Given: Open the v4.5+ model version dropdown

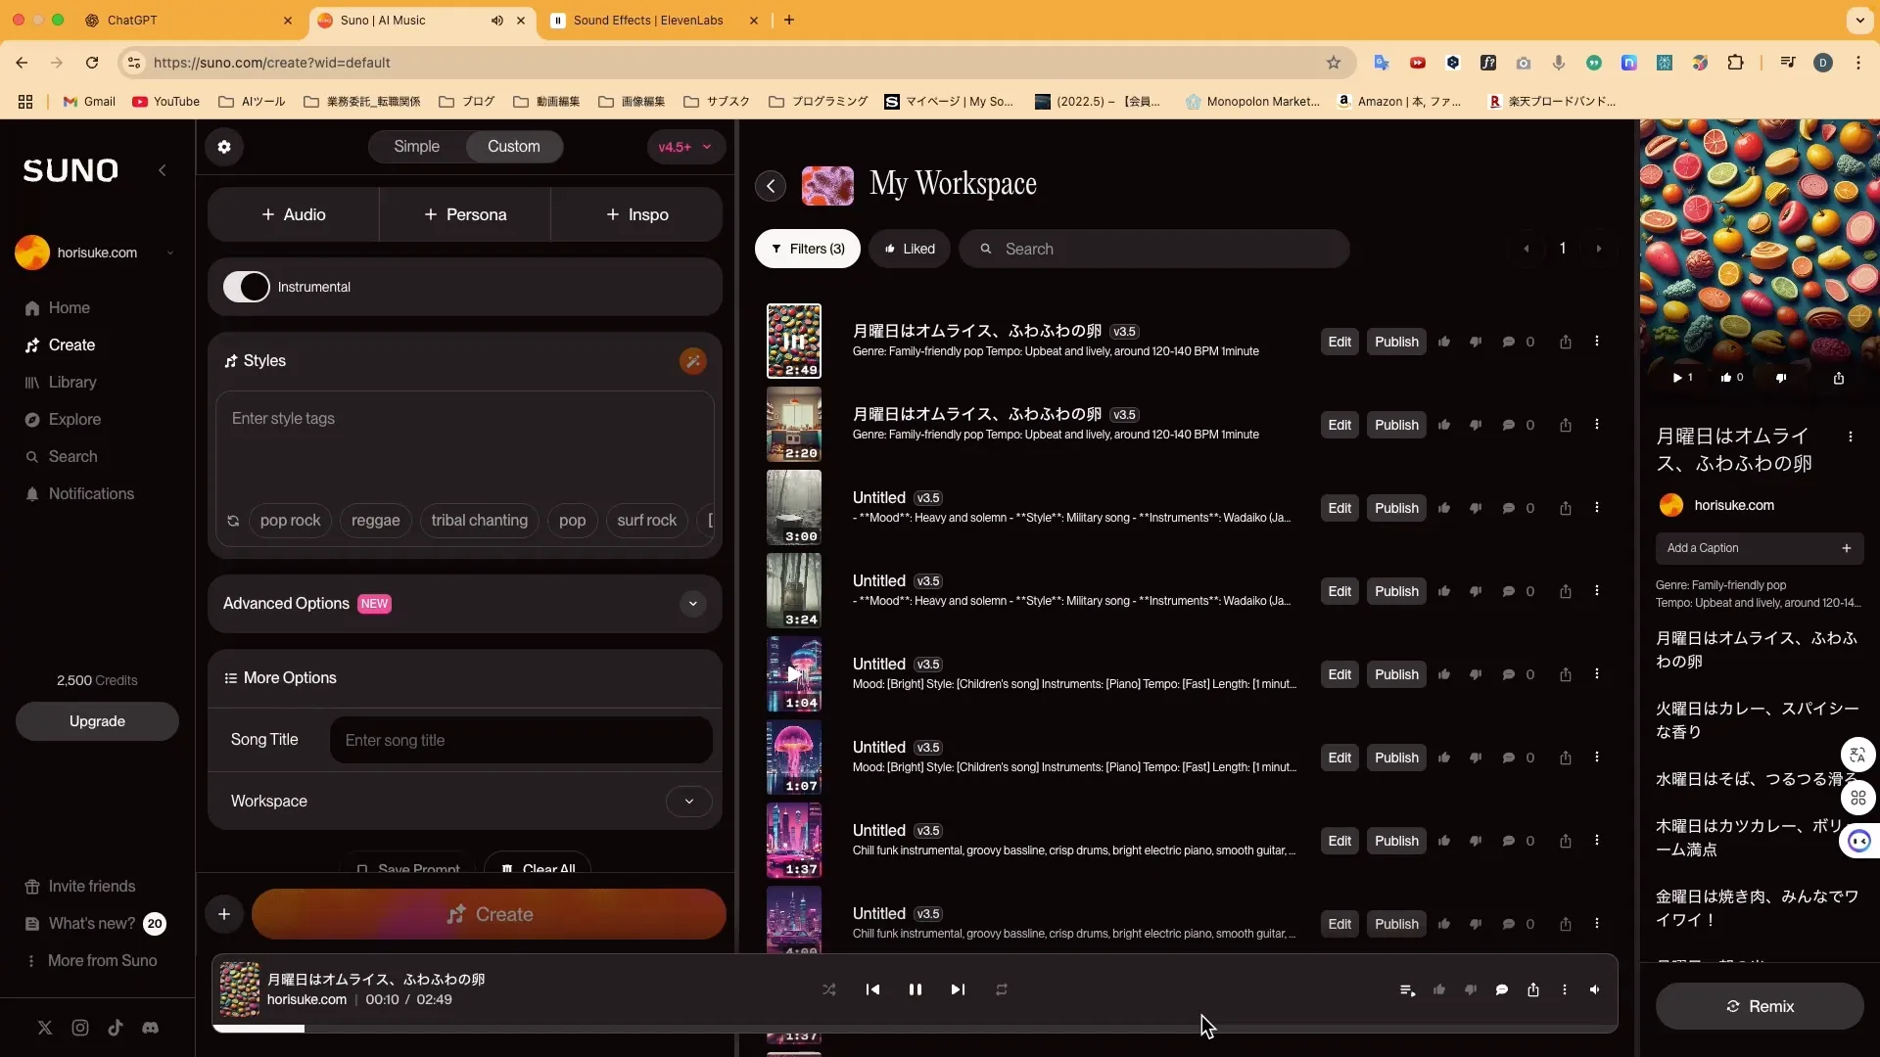Looking at the screenshot, I should pos(684,147).
